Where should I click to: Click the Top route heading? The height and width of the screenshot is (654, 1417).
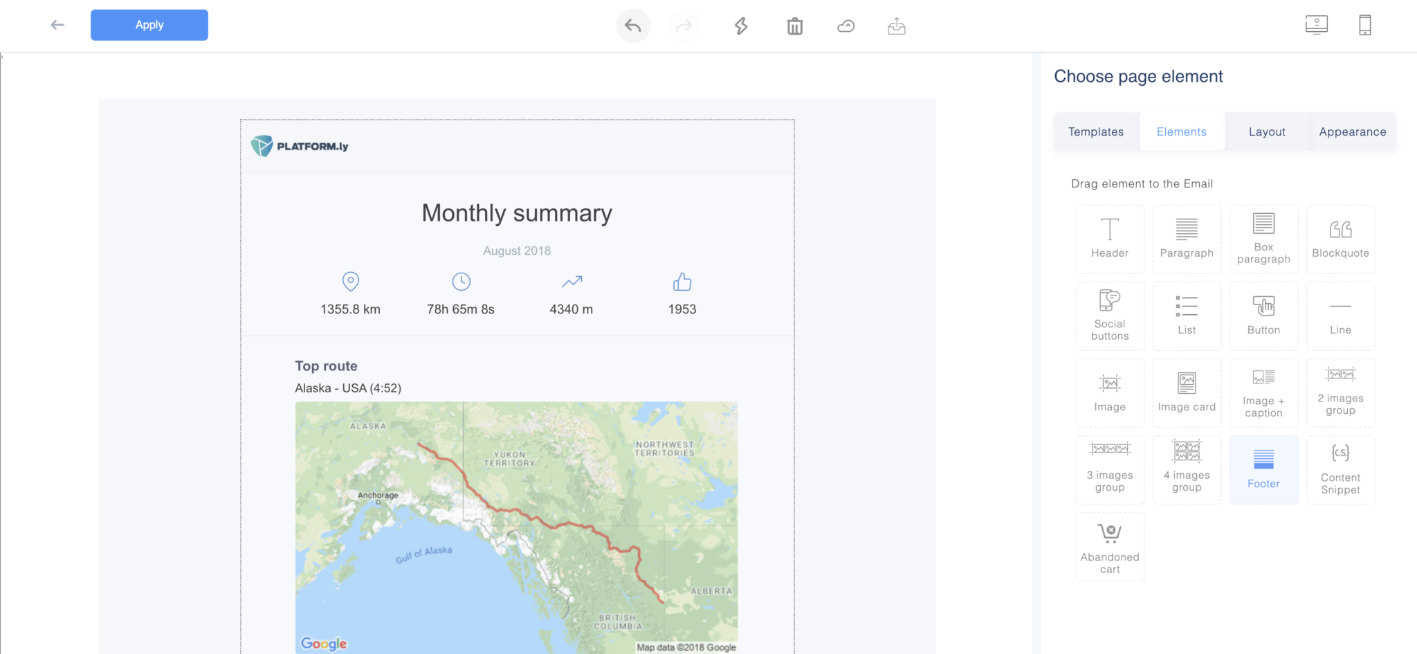(326, 366)
